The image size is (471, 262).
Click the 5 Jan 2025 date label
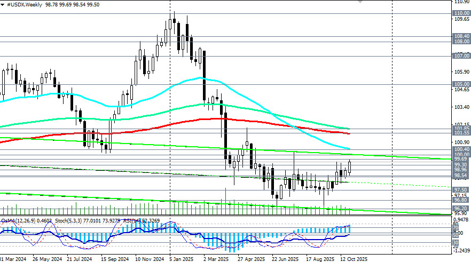[182, 259]
